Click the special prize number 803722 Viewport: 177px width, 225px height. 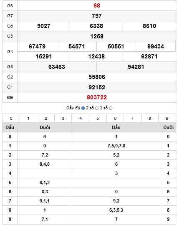click(x=96, y=97)
